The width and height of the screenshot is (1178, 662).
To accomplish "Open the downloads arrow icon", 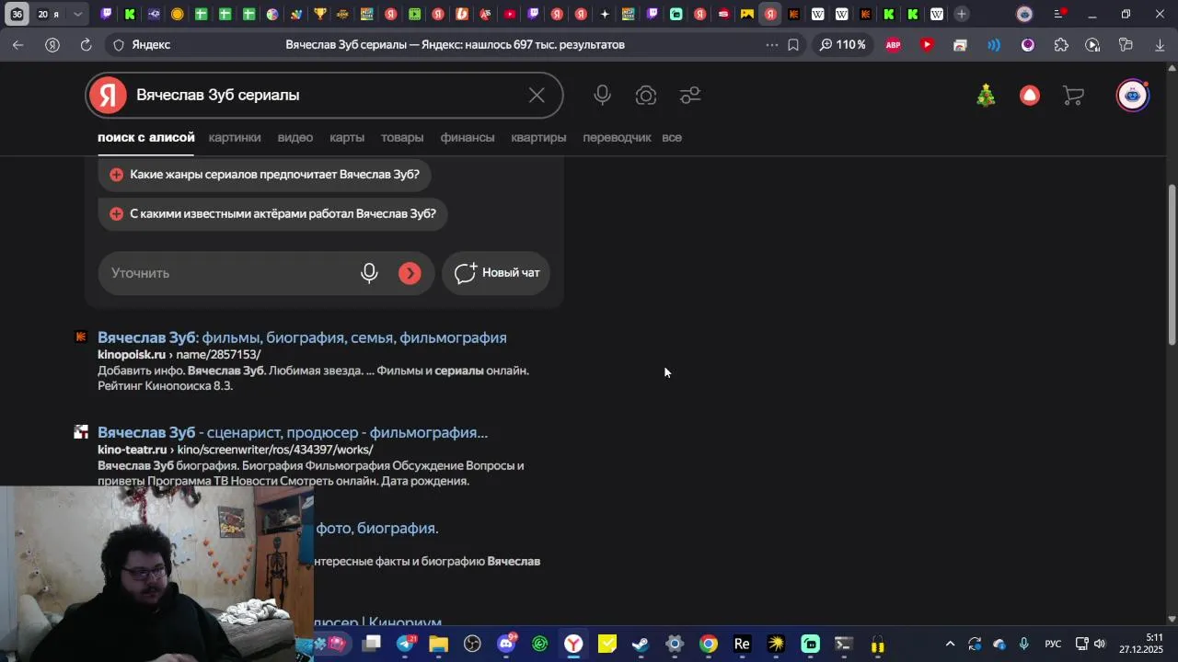I will click(x=1160, y=44).
